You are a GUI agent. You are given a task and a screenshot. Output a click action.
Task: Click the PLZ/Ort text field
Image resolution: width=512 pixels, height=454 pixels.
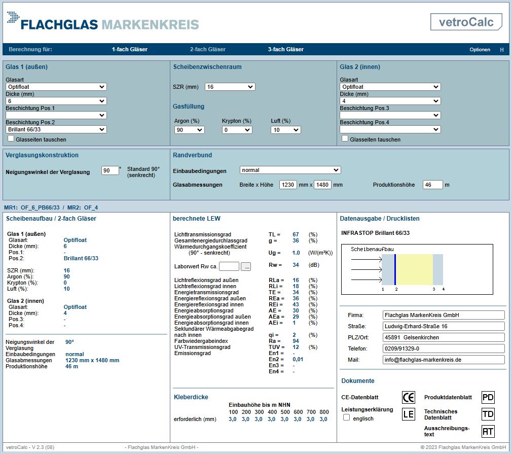[x=444, y=337]
